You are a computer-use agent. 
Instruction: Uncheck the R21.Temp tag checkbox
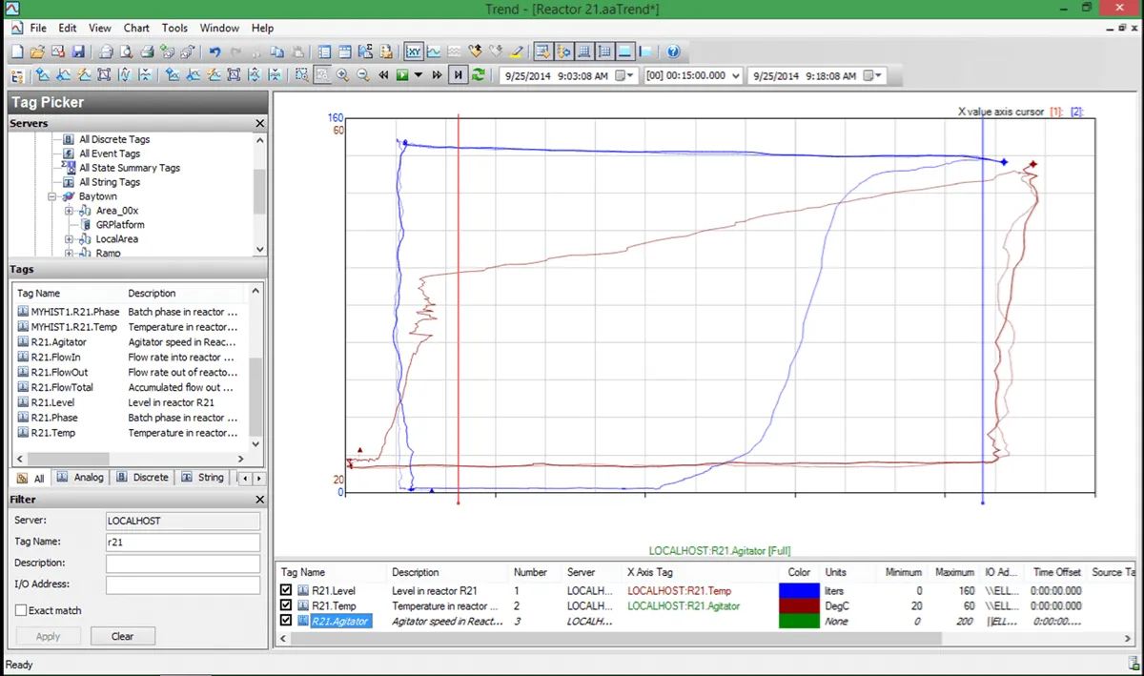[287, 606]
